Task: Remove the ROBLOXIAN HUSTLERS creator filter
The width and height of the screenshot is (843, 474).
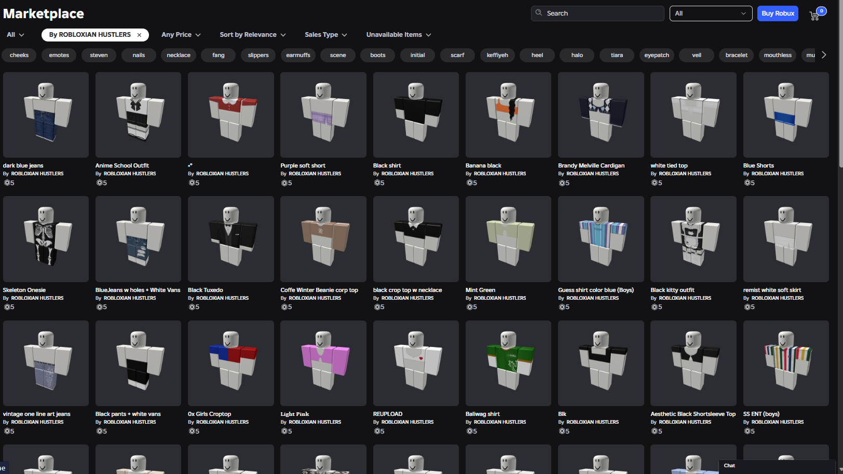Action: (x=139, y=35)
